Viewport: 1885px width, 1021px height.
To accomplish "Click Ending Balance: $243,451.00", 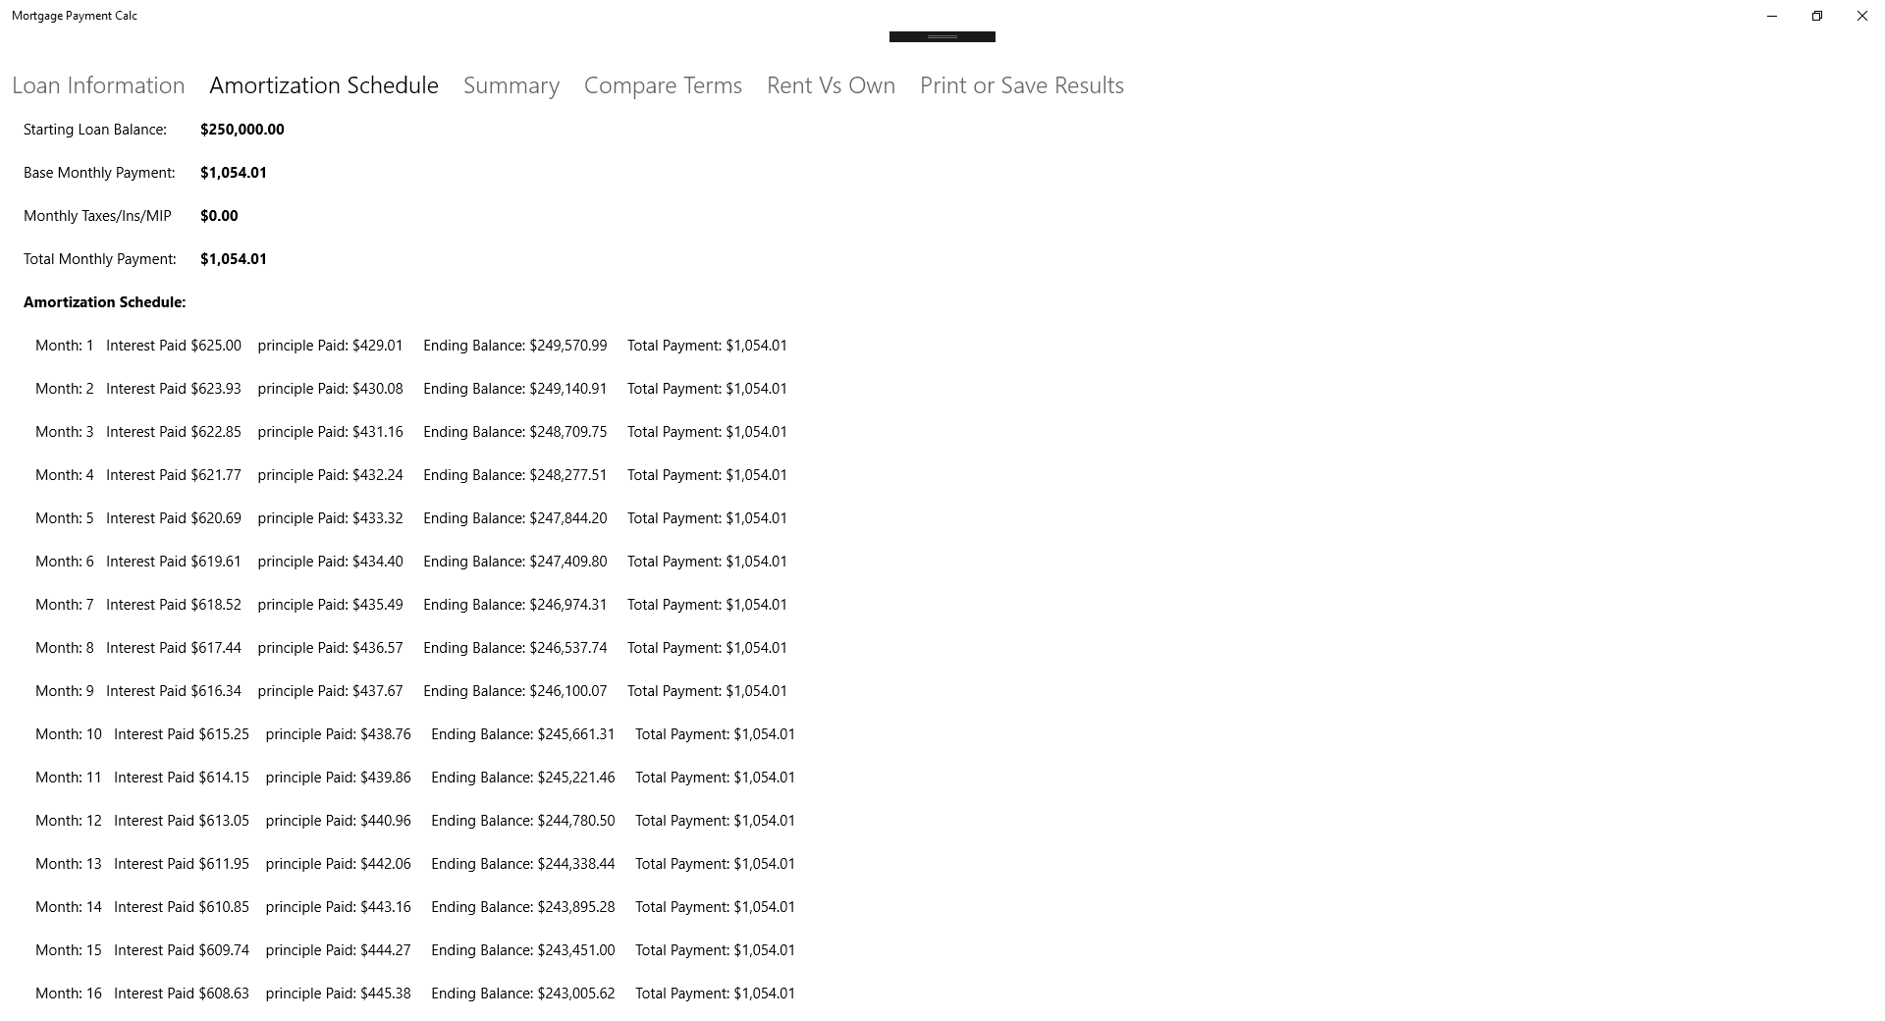I will [523, 950].
